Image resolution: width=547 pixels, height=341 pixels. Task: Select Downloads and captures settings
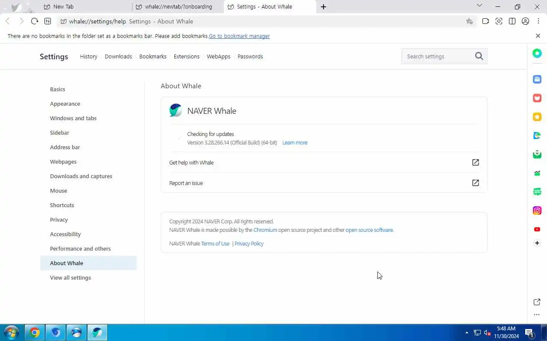[81, 176]
